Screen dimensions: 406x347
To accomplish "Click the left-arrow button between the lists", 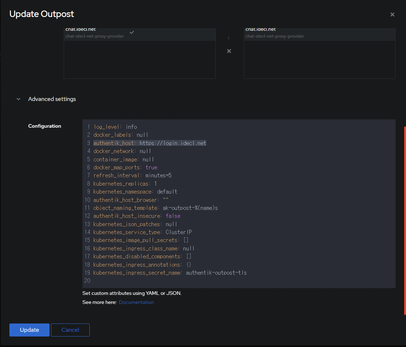I will pos(228,38).
